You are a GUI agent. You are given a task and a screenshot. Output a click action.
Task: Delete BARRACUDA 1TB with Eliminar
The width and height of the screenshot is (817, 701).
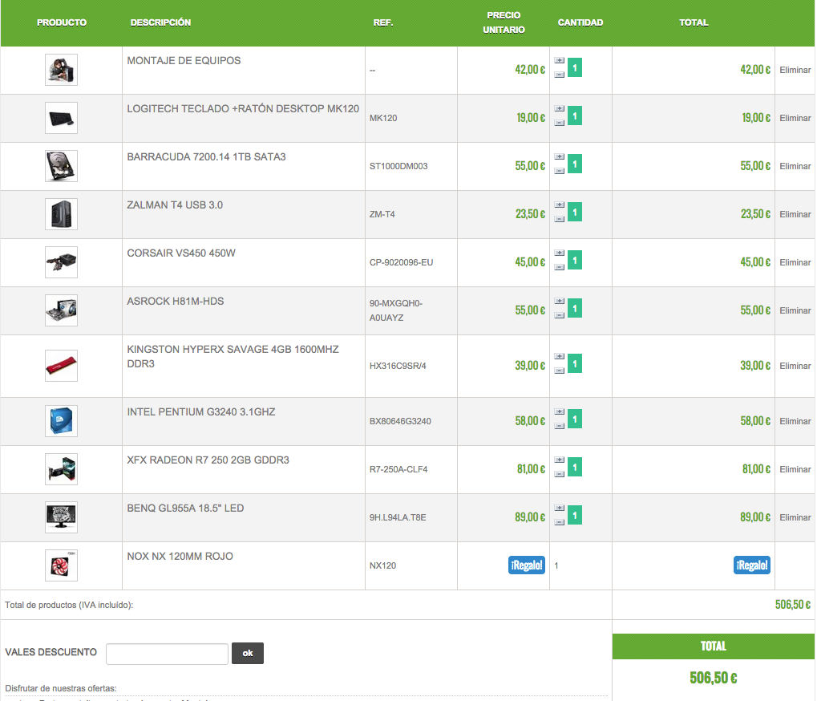(795, 166)
